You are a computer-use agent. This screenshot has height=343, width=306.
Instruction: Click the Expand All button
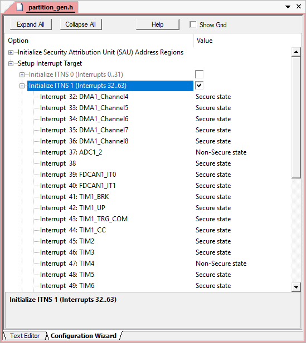point(31,24)
